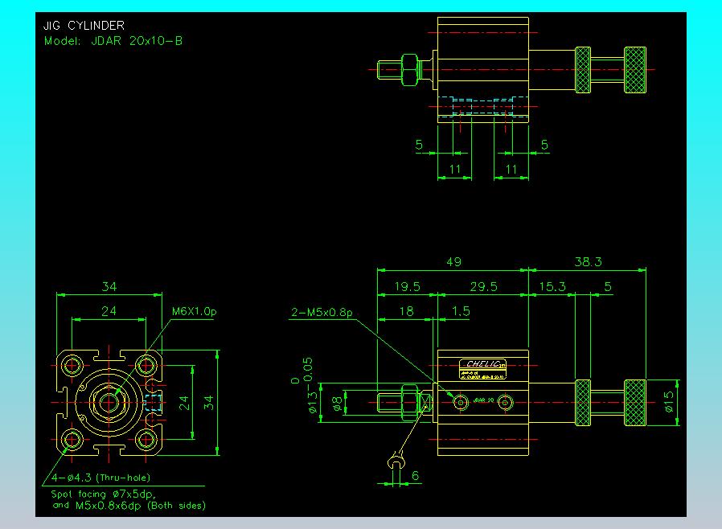Click the CHELIC nameplate on the cylinder body
This screenshot has width=722, height=529.
coord(482,369)
